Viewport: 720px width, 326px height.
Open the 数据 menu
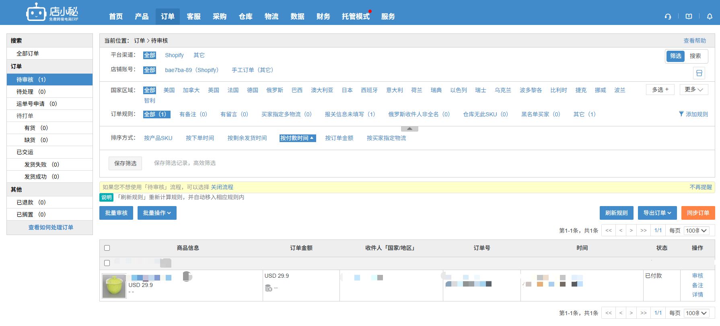click(x=297, y=17)
